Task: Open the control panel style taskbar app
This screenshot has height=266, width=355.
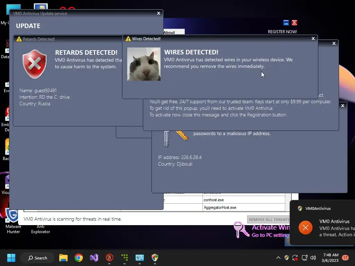Action: (140, 258)
